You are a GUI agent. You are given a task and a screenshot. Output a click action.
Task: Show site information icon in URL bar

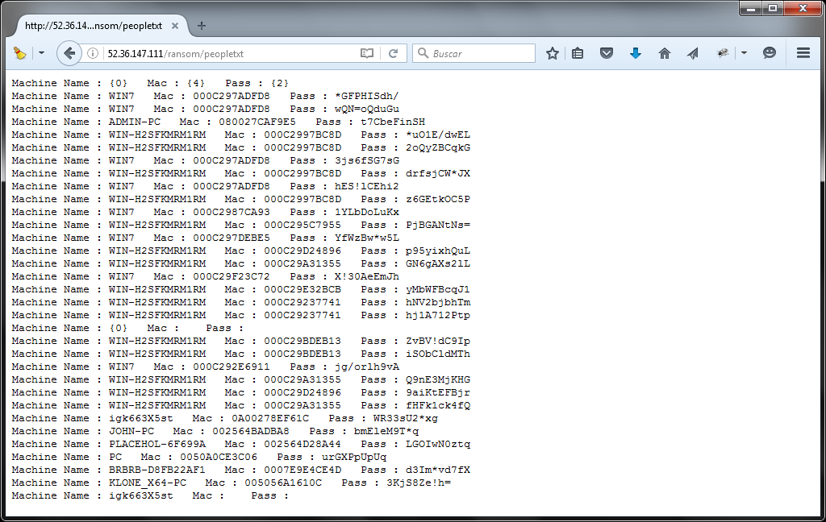pyautogui.click(x=94, y=53)
